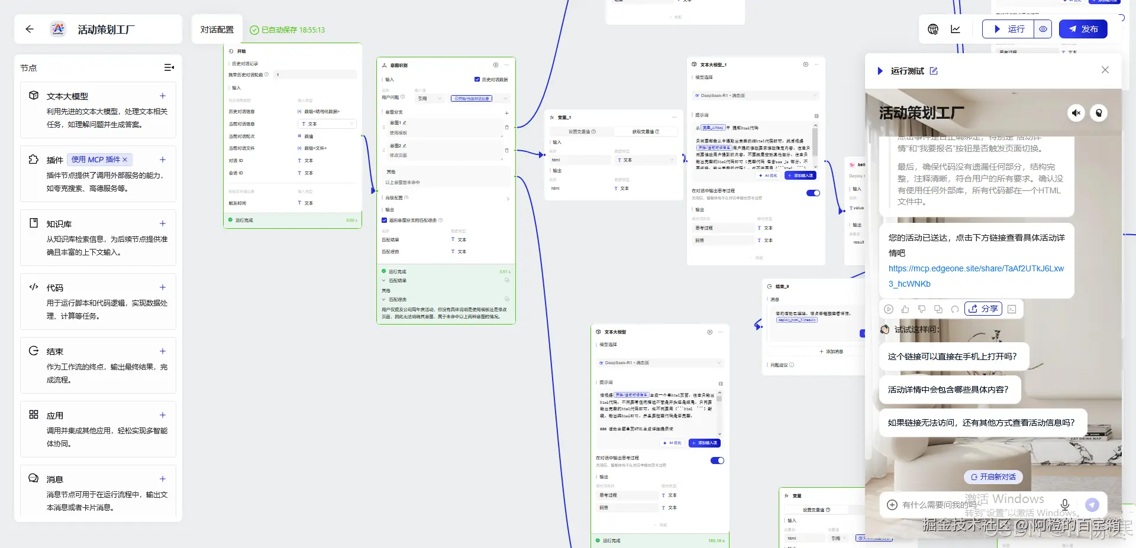Click the head-shaped icon in chat header

(x=1099, y=113)
